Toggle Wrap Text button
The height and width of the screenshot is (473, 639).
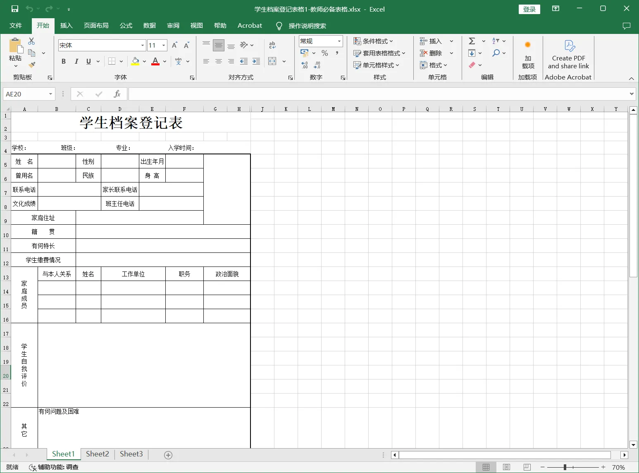[x=272, y=45]
